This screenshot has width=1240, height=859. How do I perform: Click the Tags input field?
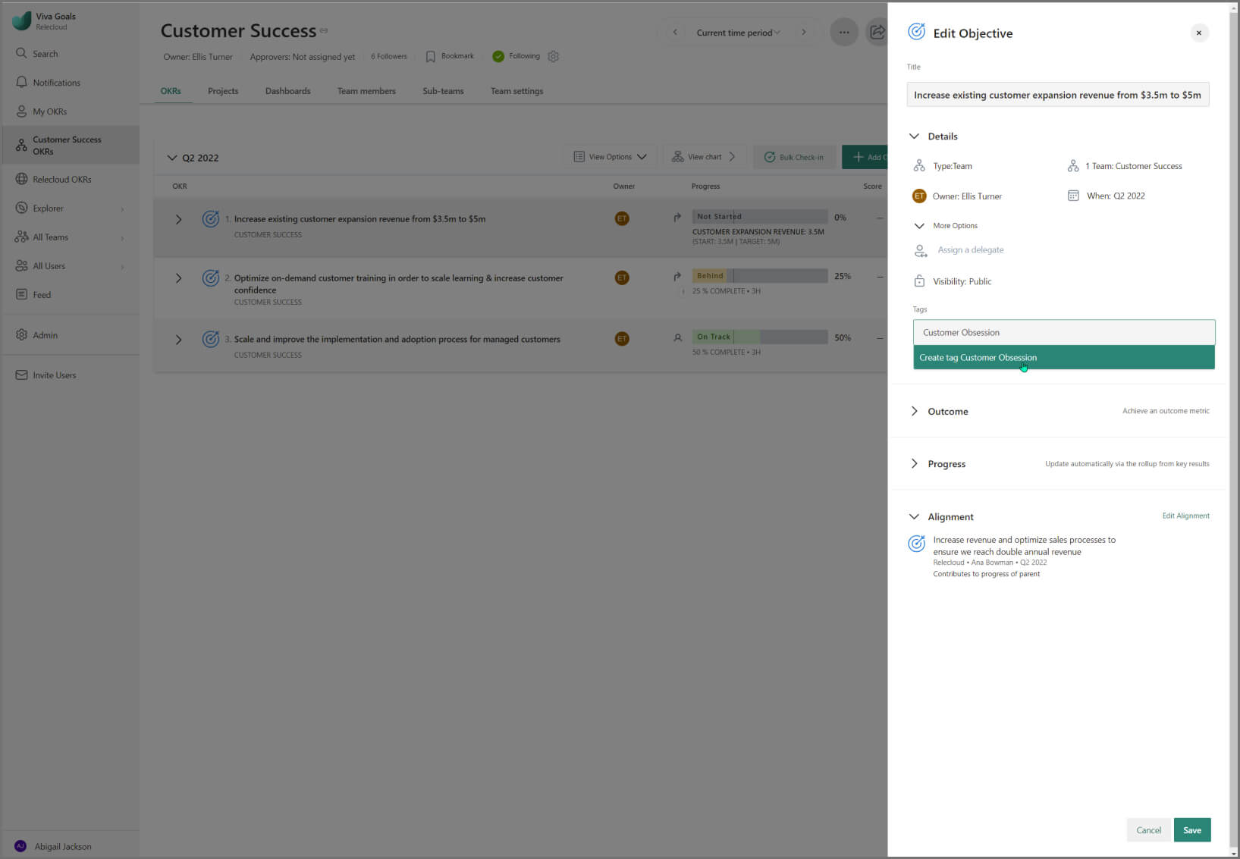pos(1064,333)
